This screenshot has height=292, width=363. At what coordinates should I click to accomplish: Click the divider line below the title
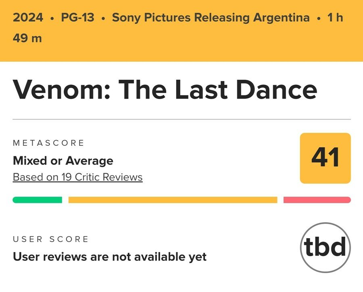182,120
